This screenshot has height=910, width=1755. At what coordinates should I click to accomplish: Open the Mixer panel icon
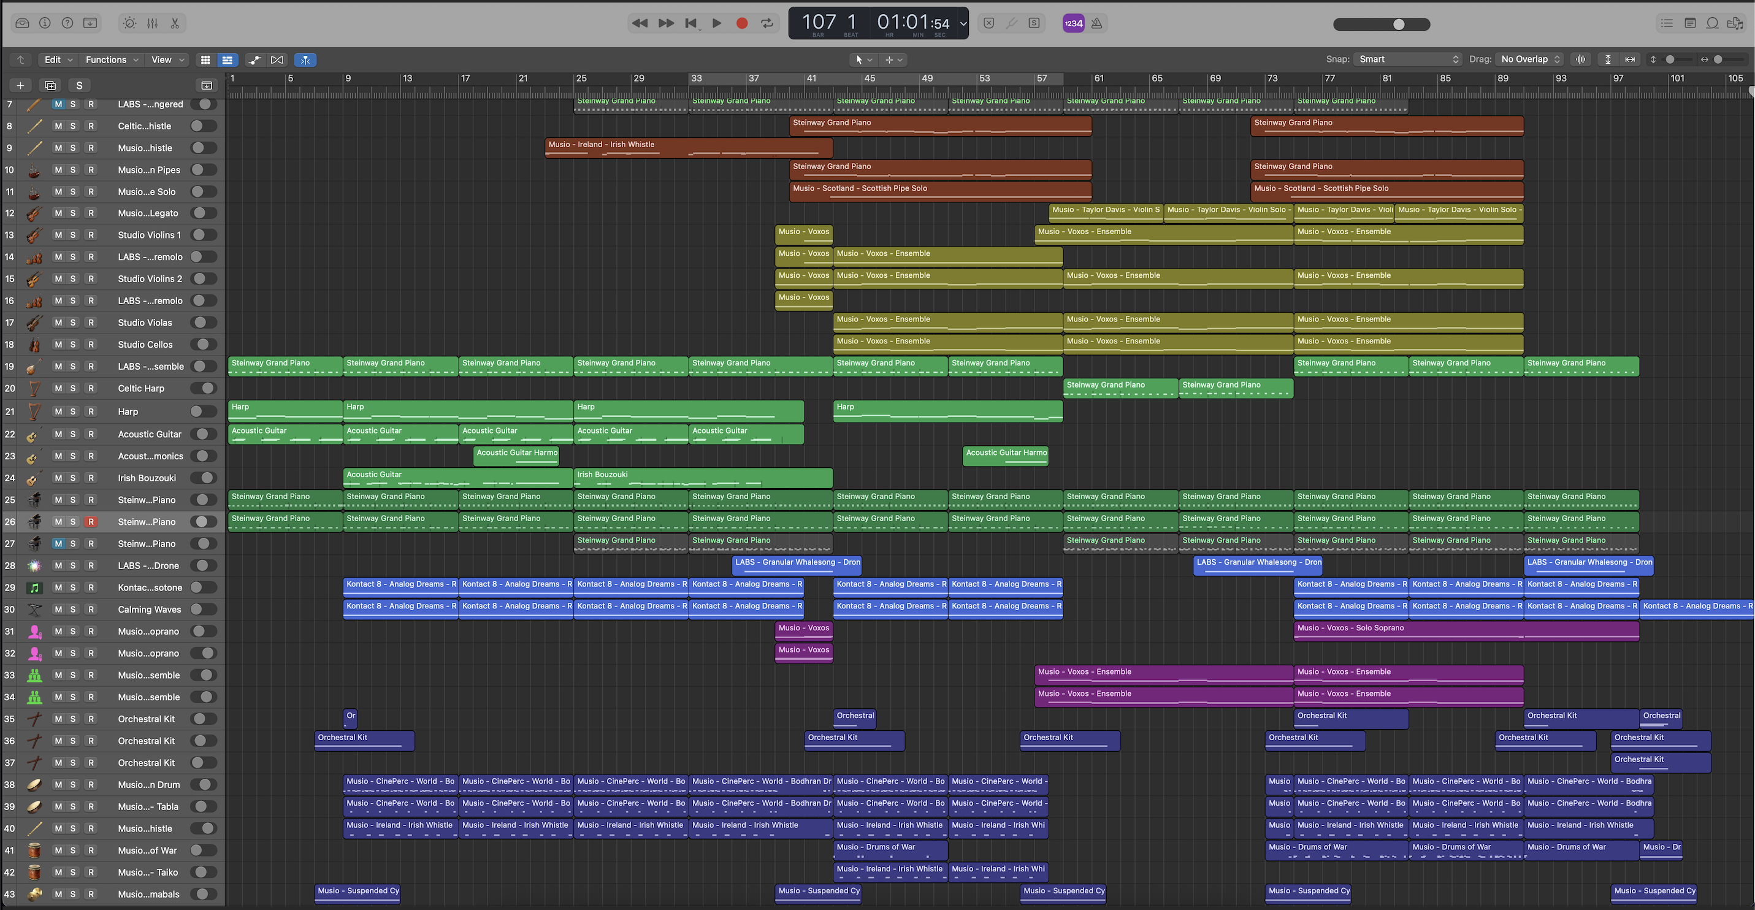(x=152, y=23)
